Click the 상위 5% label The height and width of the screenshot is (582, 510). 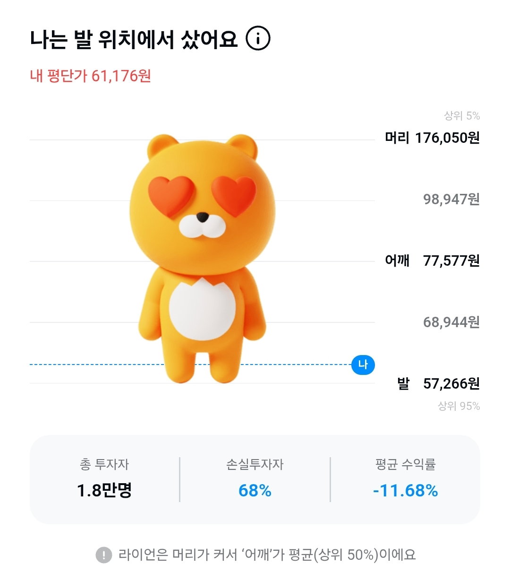[462, 116]
